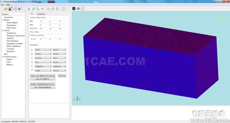
Task: Click the second view orientation cube icon
Action: 53,9
